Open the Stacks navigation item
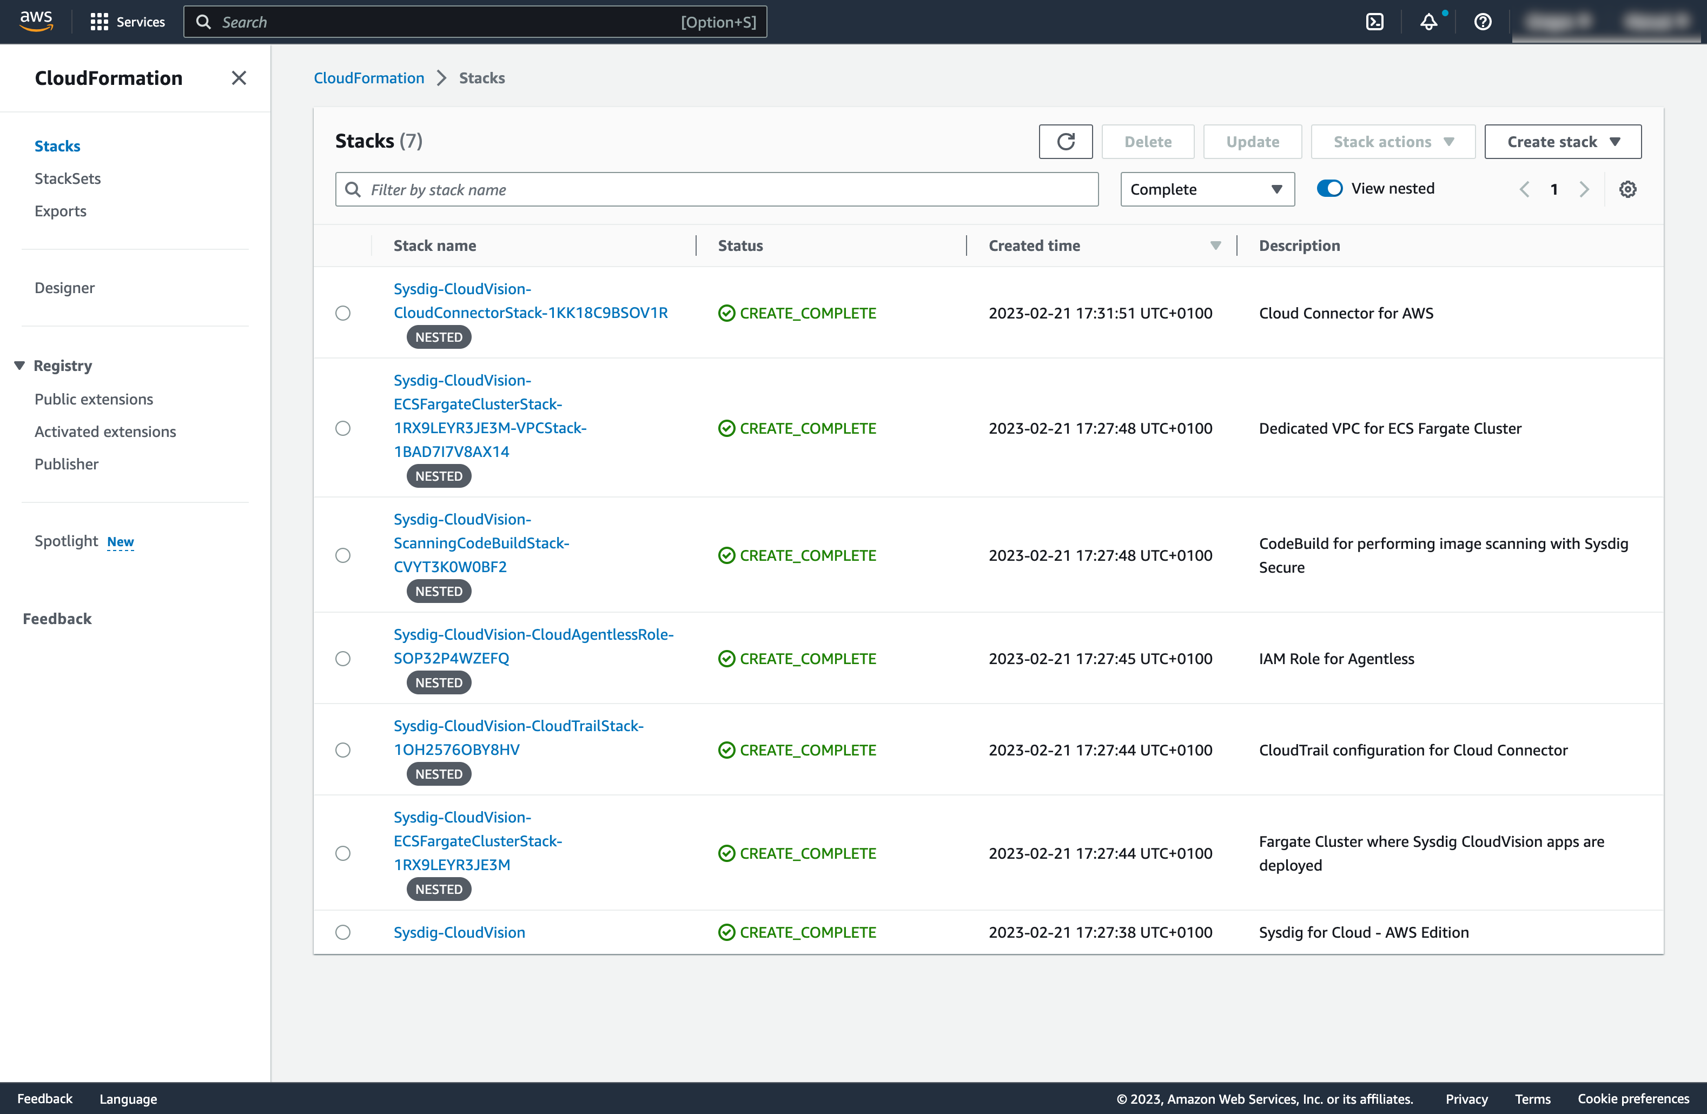Screen dimensions: 1707x1114 [57, 145]
